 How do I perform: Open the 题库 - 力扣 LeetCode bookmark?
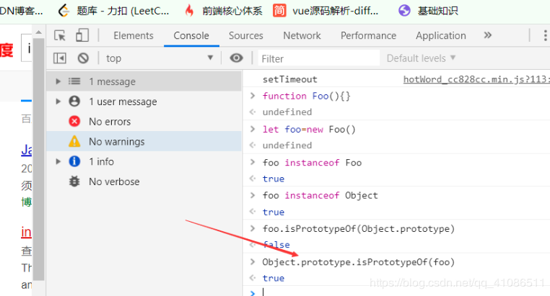coord(113,11)
